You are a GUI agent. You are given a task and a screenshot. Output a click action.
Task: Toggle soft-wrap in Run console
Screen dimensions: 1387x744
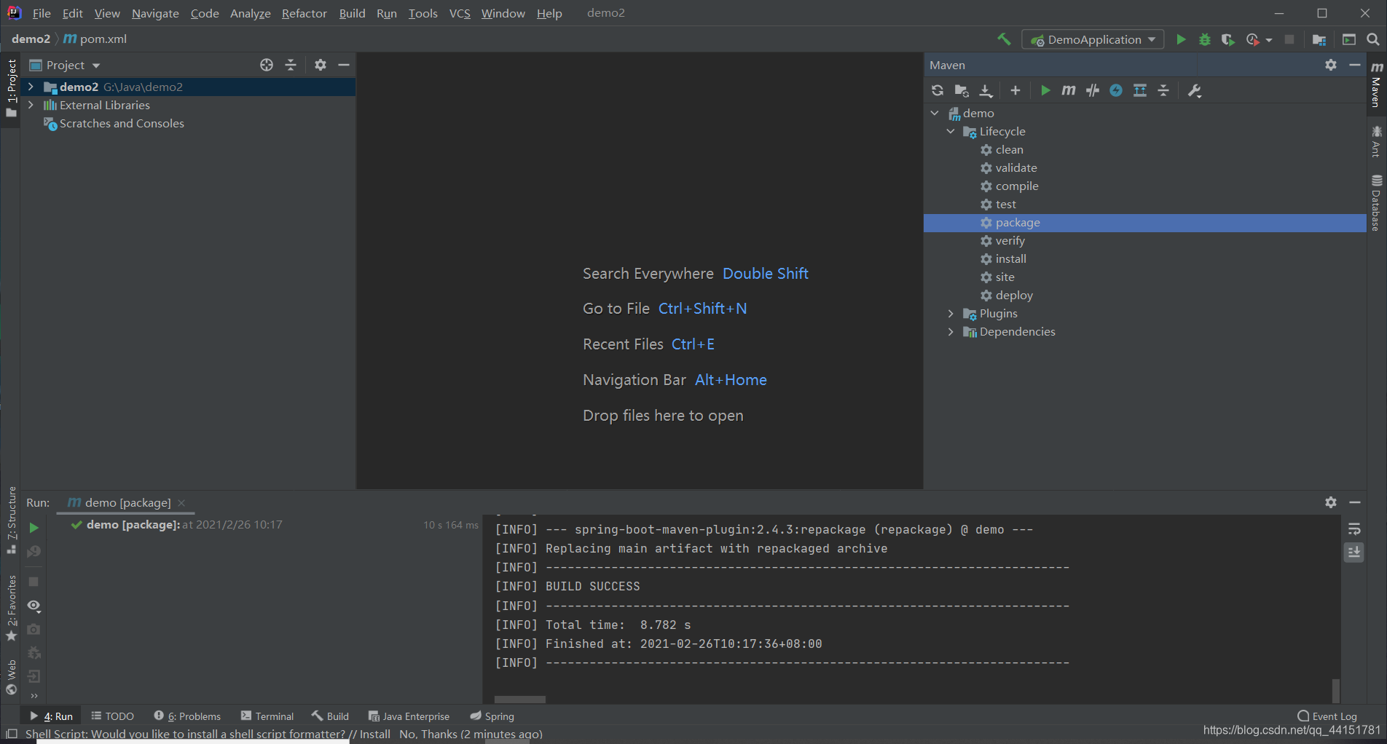(x=1354, y=529)
